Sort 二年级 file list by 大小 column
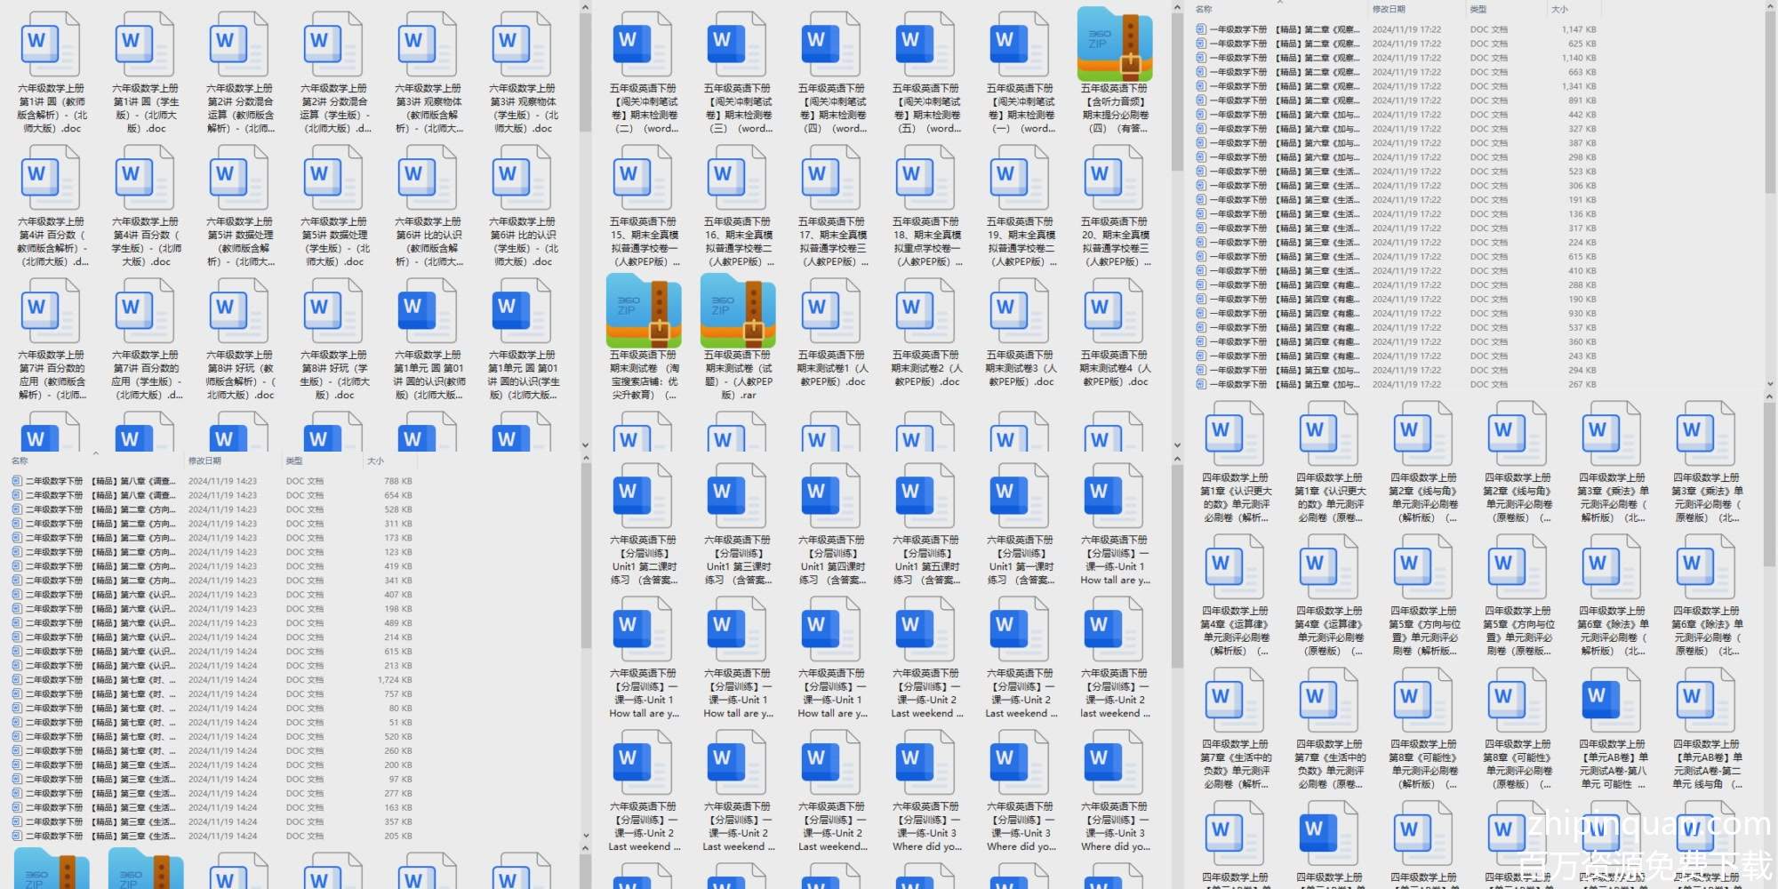The height and width of the screenshot is (889, 1778). click(375, 461)
